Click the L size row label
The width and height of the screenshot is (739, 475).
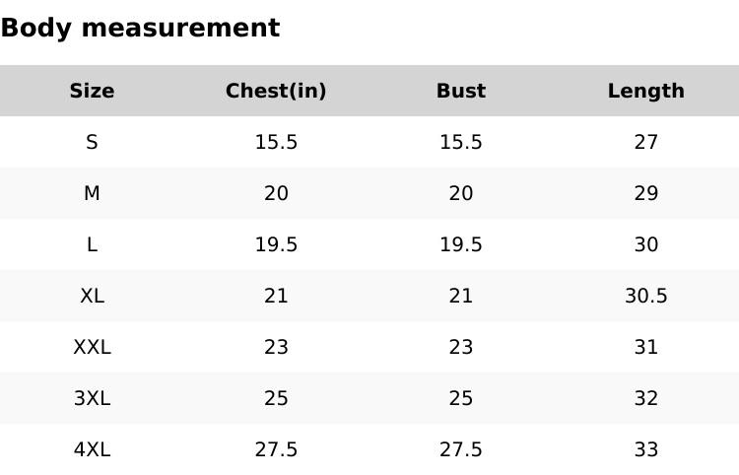coord(92,244)
